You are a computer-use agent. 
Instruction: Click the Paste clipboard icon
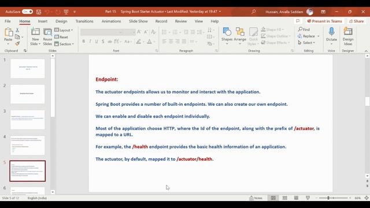(x=8, y=32)
